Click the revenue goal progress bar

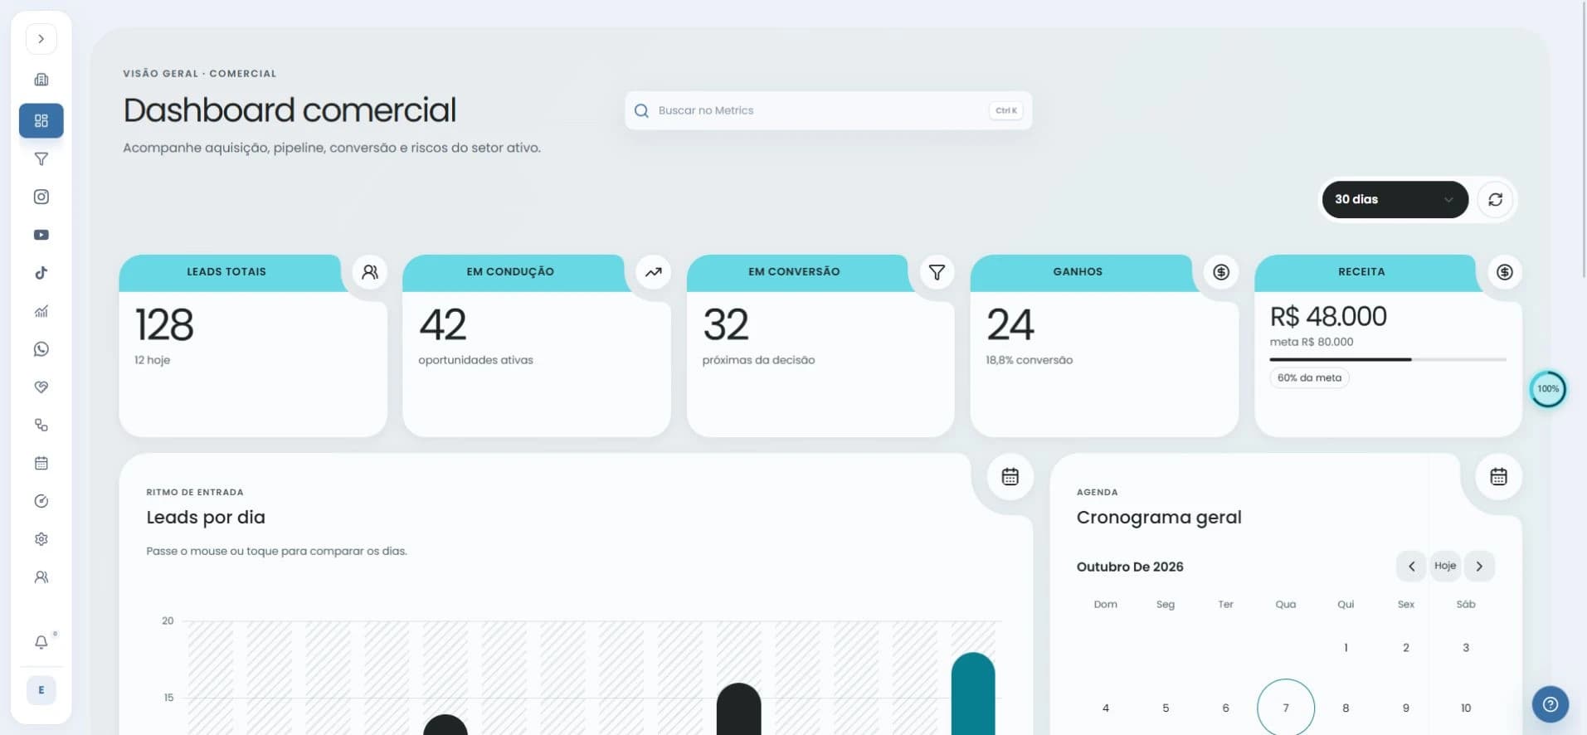point(1388,359)
